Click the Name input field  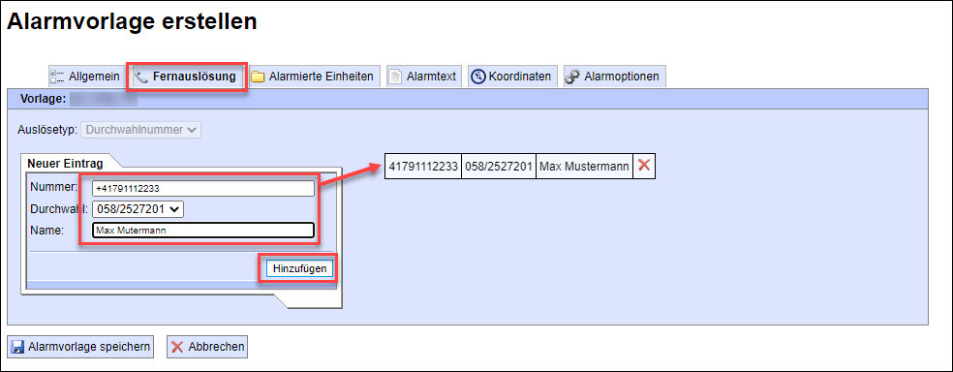click(x=203, y=231)
